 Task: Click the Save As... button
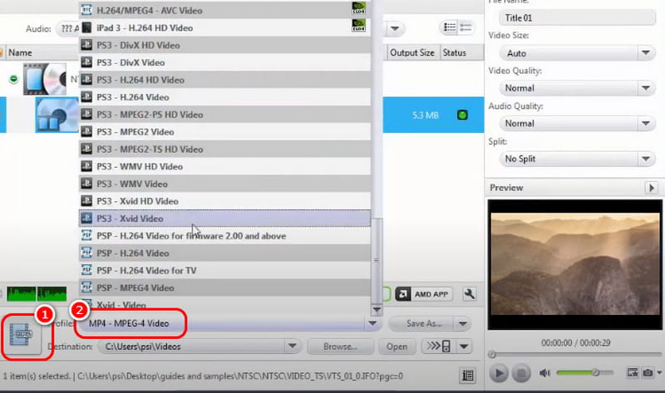(421, 324)
